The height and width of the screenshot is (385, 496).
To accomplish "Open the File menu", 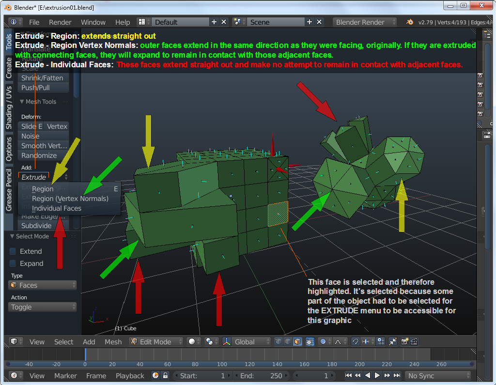I will [34, 22].
